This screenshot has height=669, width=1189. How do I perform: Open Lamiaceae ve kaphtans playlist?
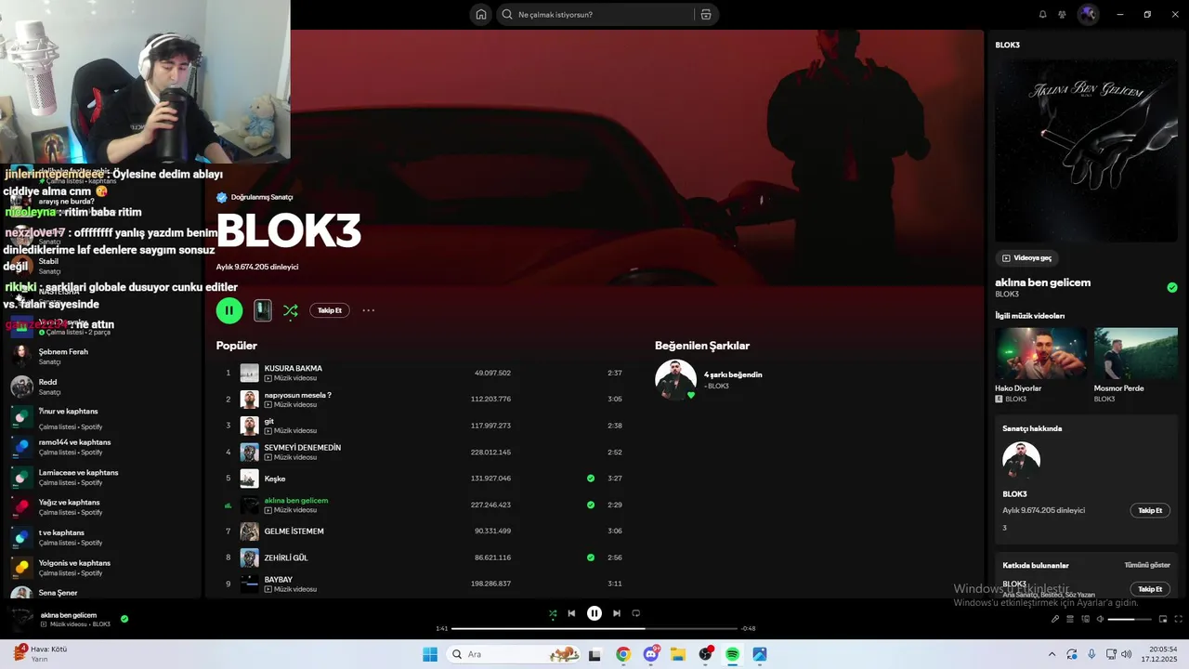coord(105,477)
